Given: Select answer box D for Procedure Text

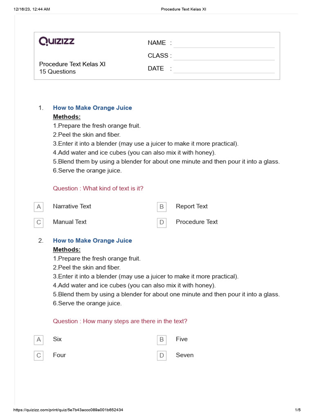Looking at the screenshot, I should tap(161, 223).
